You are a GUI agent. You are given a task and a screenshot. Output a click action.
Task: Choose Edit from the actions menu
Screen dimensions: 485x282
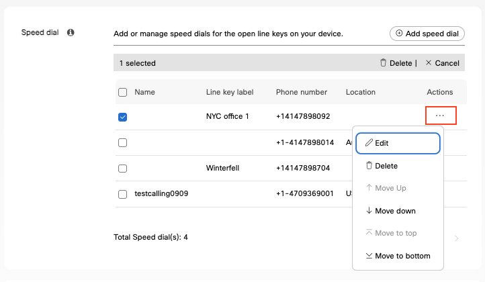(398, 143)
